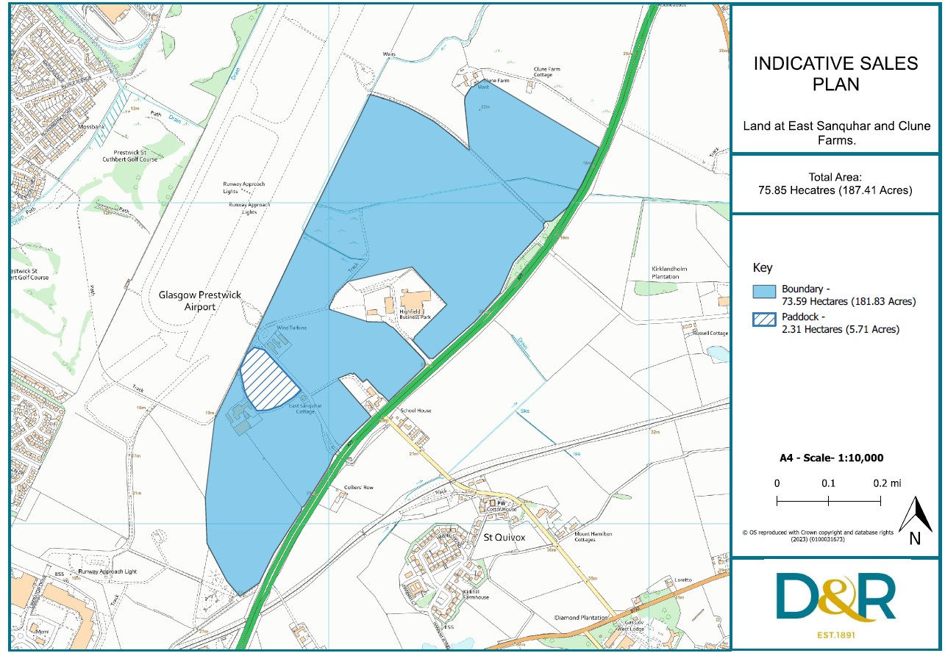Click the "Gas Gov West Lodge" label
The width and height of the screenshot is (945, 653).
631,626
